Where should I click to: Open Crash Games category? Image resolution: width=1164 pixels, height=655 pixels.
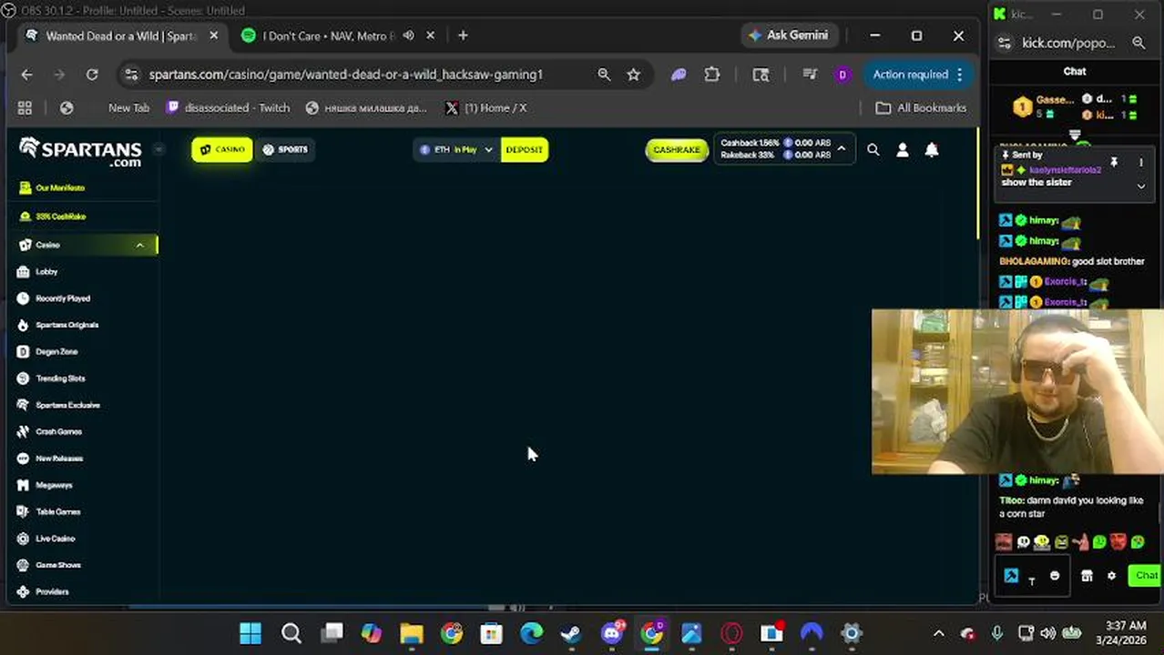click(58, 431)
